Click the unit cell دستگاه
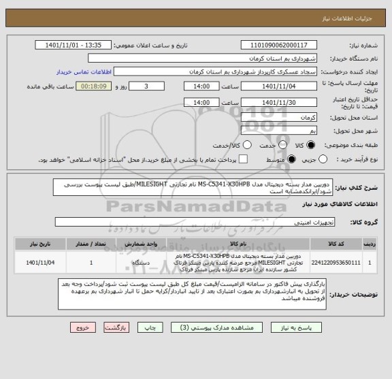Image resolution: width=392 pixels, height=379 pixels. pos(142,263)
